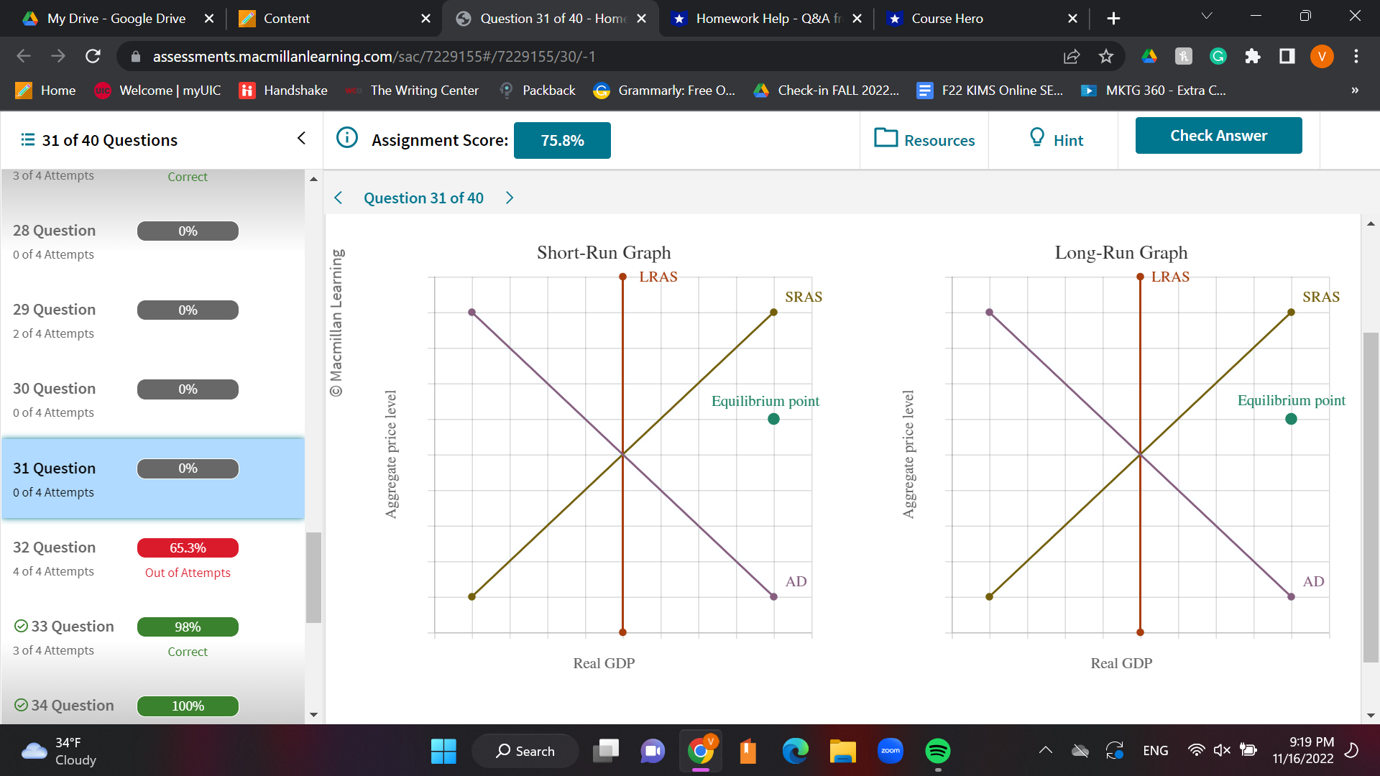The image size is (1380, 776).
Task: Switch to My Drive tab
Action: (x=115, y=19)
